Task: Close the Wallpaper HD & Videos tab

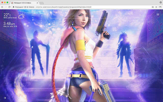Action: [37, 3]
